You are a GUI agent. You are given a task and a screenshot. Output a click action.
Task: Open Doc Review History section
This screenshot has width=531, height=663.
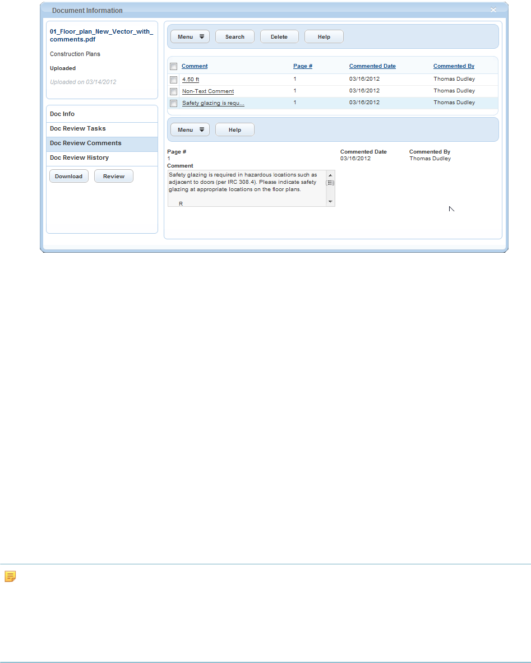(102, 157)
